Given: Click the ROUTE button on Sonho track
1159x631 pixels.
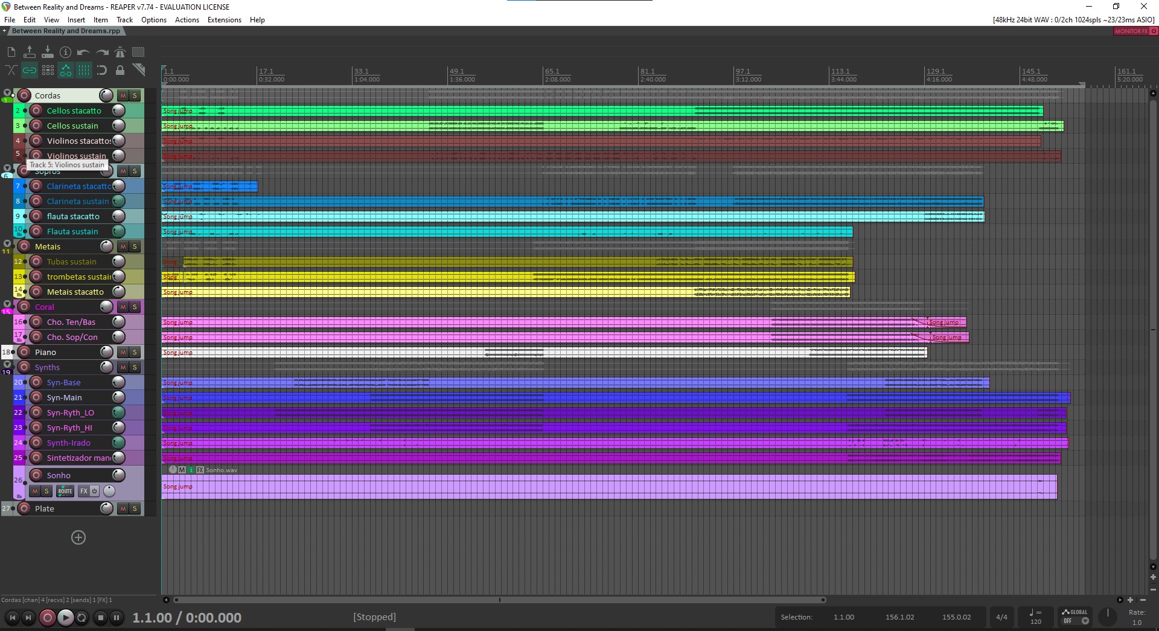Looking at the screenshot, I should point(65,491).
